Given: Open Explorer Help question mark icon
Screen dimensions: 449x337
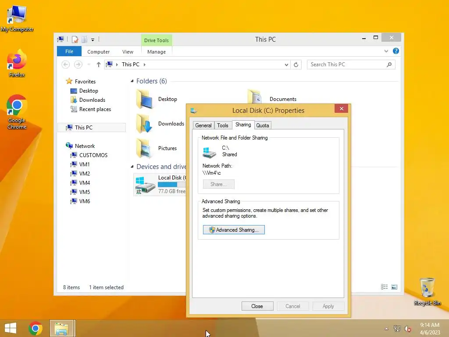Looking at the screenshot, I should pyautogui.click(x=396, y=51).
